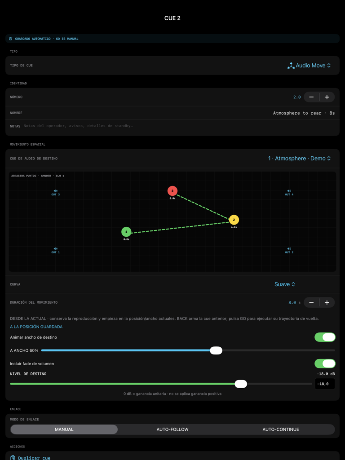Viewport: 345px width, 460px height.
Task: Click the 'CUE 2' title
Action: [x=172, y=18]
